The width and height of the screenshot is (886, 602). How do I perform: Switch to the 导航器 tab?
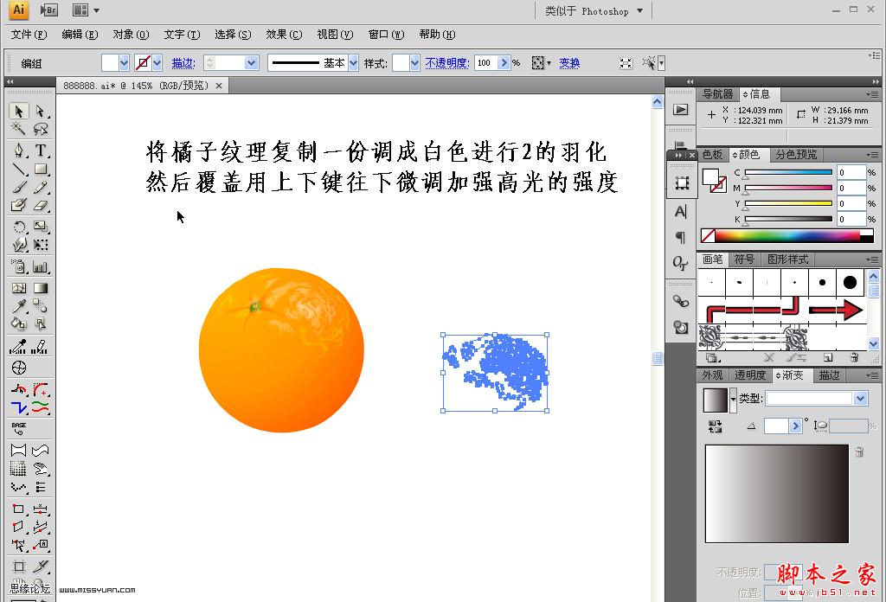tap(717, 93)
